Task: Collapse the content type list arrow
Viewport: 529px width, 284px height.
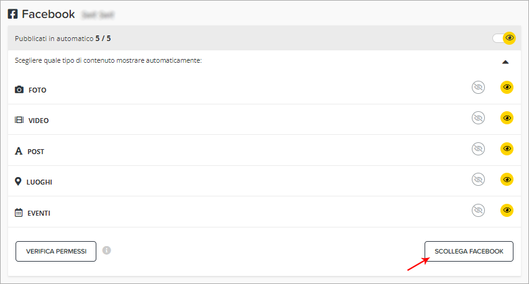Action: [505, 62]
